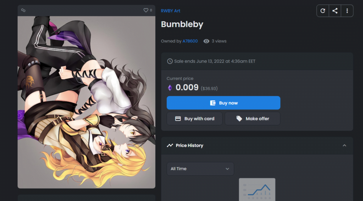Viewport: 363px width, 201px height.
Task: Open the three-dot more options menu
Action: pyautogui.click(x=347, y=11)
